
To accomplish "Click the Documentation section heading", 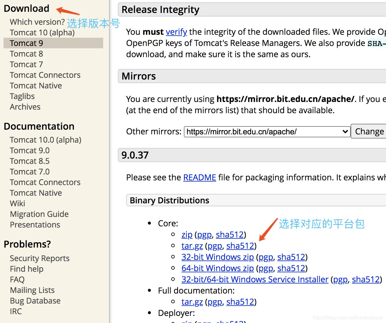I will click(39, 126).
